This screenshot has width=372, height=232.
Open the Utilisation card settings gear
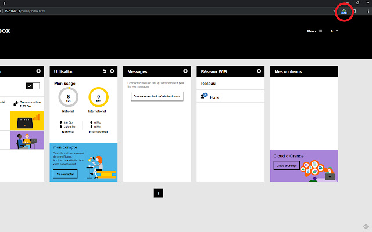tap(112, 71)
